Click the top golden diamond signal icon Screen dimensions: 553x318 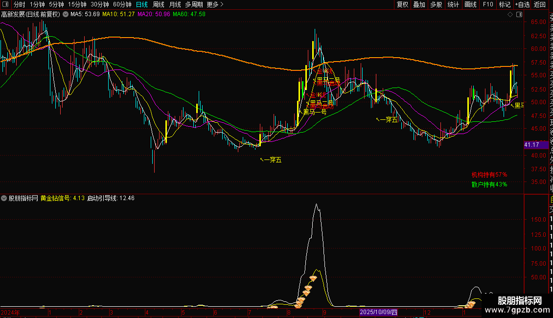313,278
